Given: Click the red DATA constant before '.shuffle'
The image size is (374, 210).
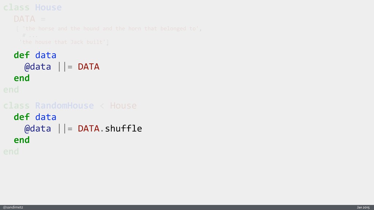Looking at the screenshot, I should [88, 129].
